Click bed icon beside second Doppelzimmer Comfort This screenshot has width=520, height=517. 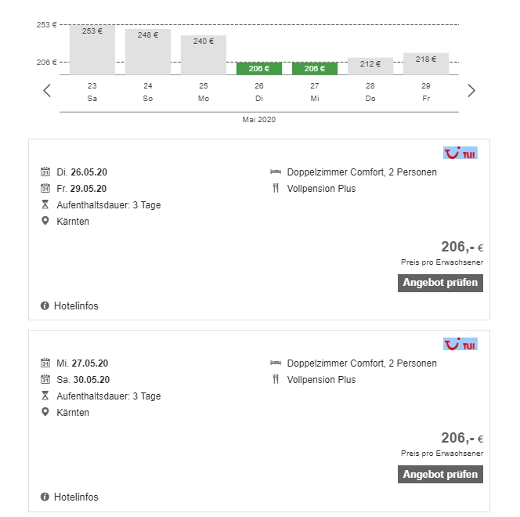(276, 363)
